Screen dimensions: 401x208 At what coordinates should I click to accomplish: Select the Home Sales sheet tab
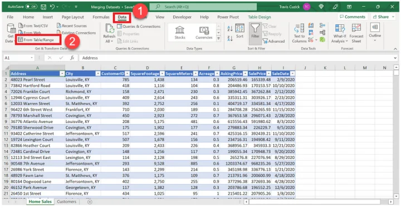(40, 202)
